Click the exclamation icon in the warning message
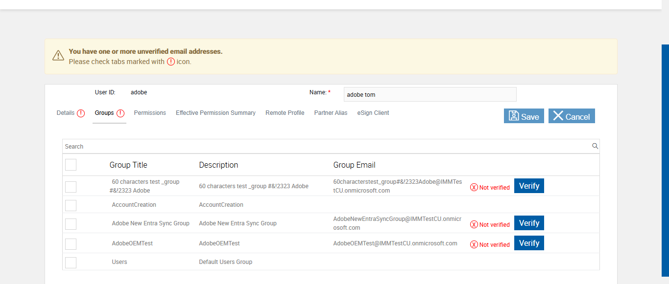This screenshot has width=669, height=284. coord(171,62)
